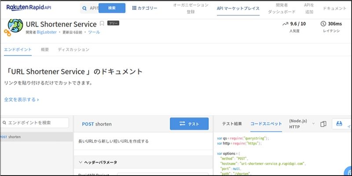Go to オーガニゼーション登録 page

click(191, 8)
